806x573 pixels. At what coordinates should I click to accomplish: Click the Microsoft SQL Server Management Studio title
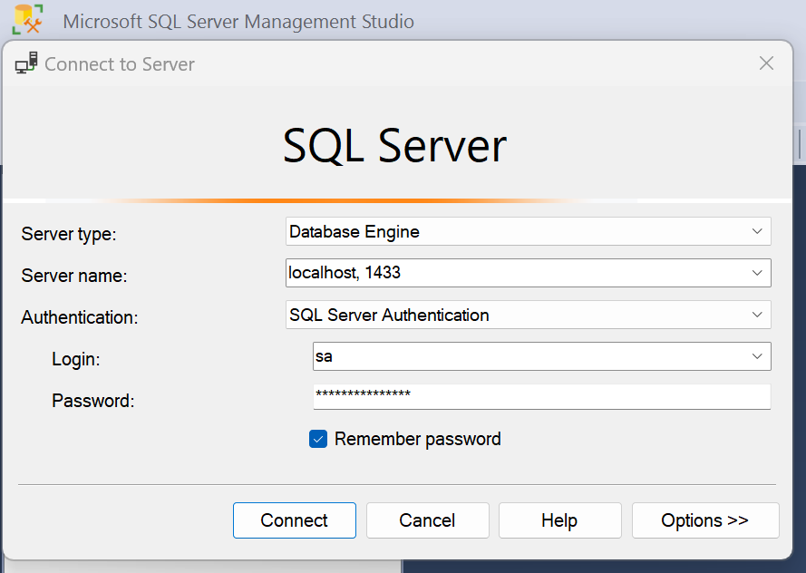(x=238, y=21)
